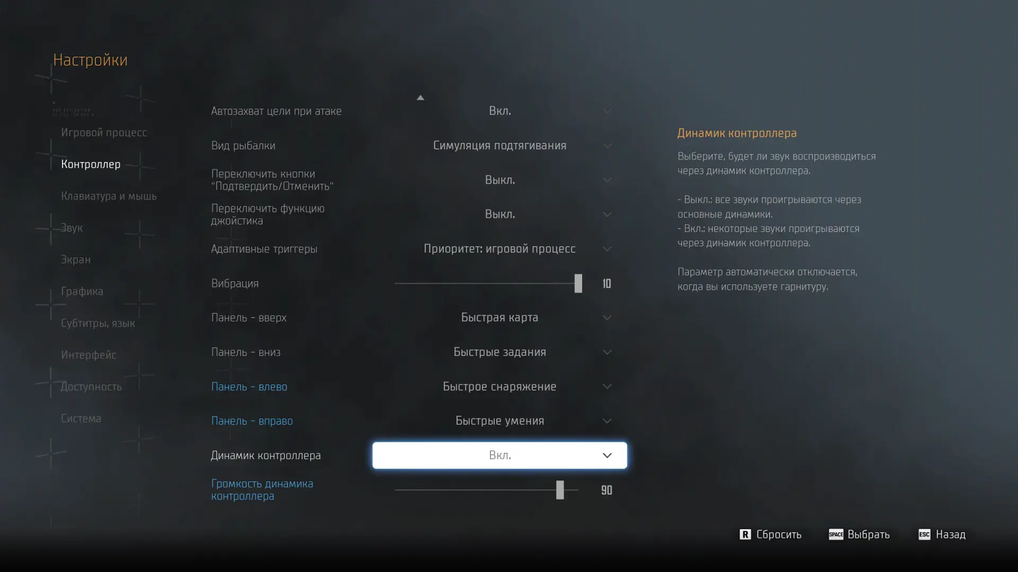The width and height of the screenshot is (1018, 572).
Task: Click the Вибрация slider handle
Action: coord(578,283)
